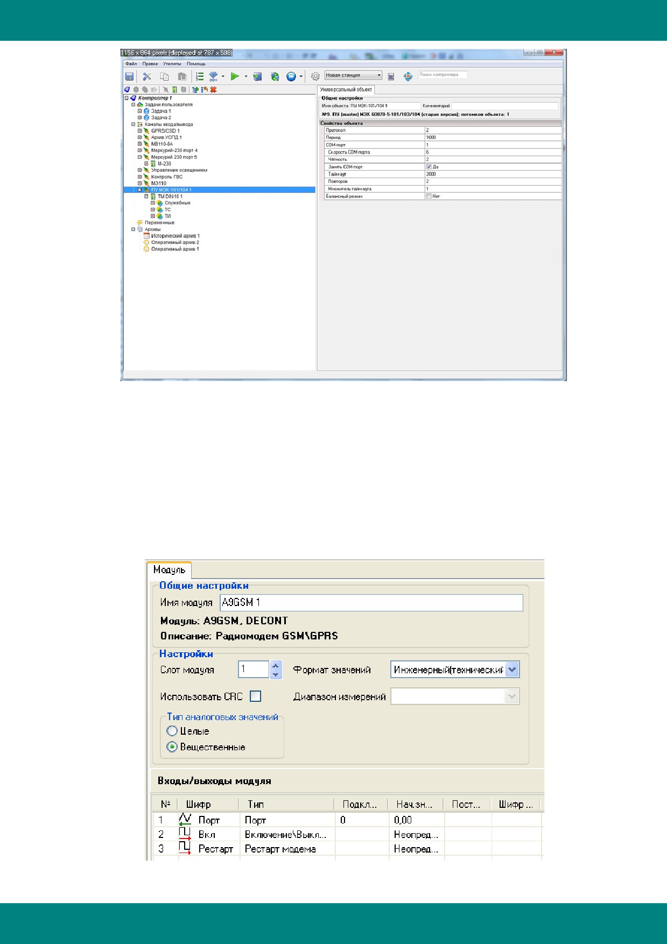Select the Переменные tree item
The height and width of the screenshot is (944, 667).
[159, 222]
